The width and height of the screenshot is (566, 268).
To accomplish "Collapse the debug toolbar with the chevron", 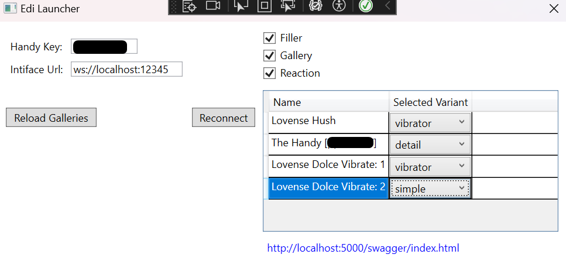I will [x=387, y=6].
